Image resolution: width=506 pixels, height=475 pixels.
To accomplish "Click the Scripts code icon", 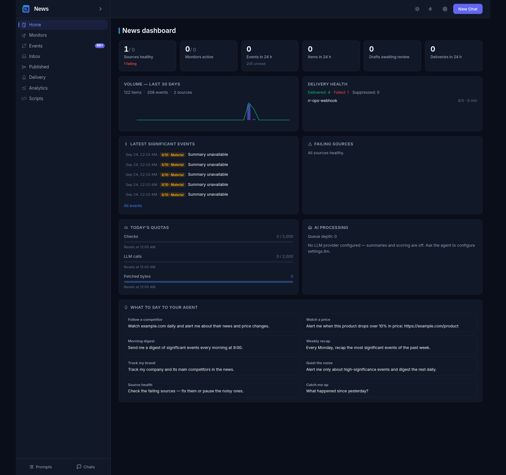I will click(24, 98).
